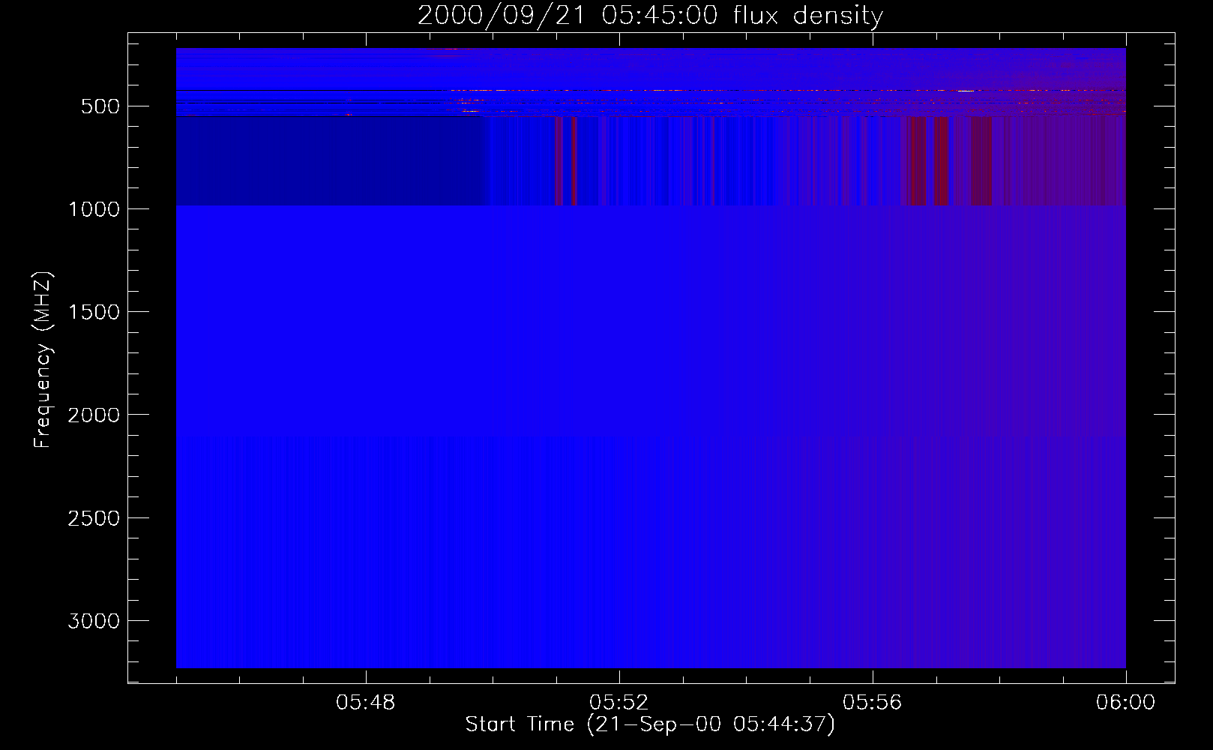The height and width of the screenshot is (750, 1213).
Task: Click the 05:52 time tick label
Action: (618, 703)
